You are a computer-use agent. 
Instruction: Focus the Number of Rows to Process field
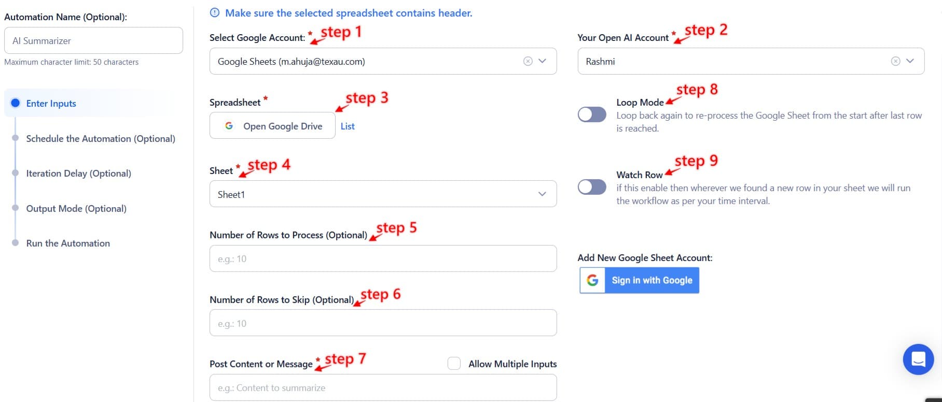[x=383, y=259]
